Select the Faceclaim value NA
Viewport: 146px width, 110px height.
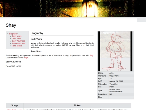pyautogui.click(x=111, y=94)
